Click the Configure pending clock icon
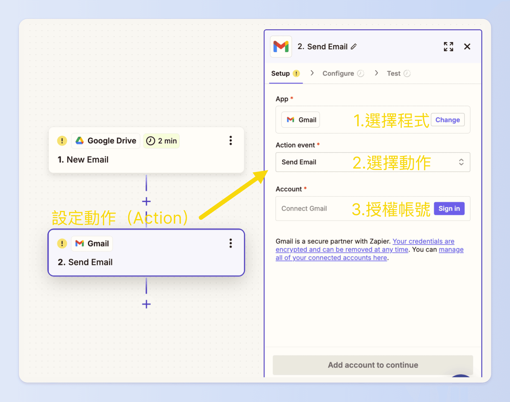510x402 pixels. click(361, 73)
